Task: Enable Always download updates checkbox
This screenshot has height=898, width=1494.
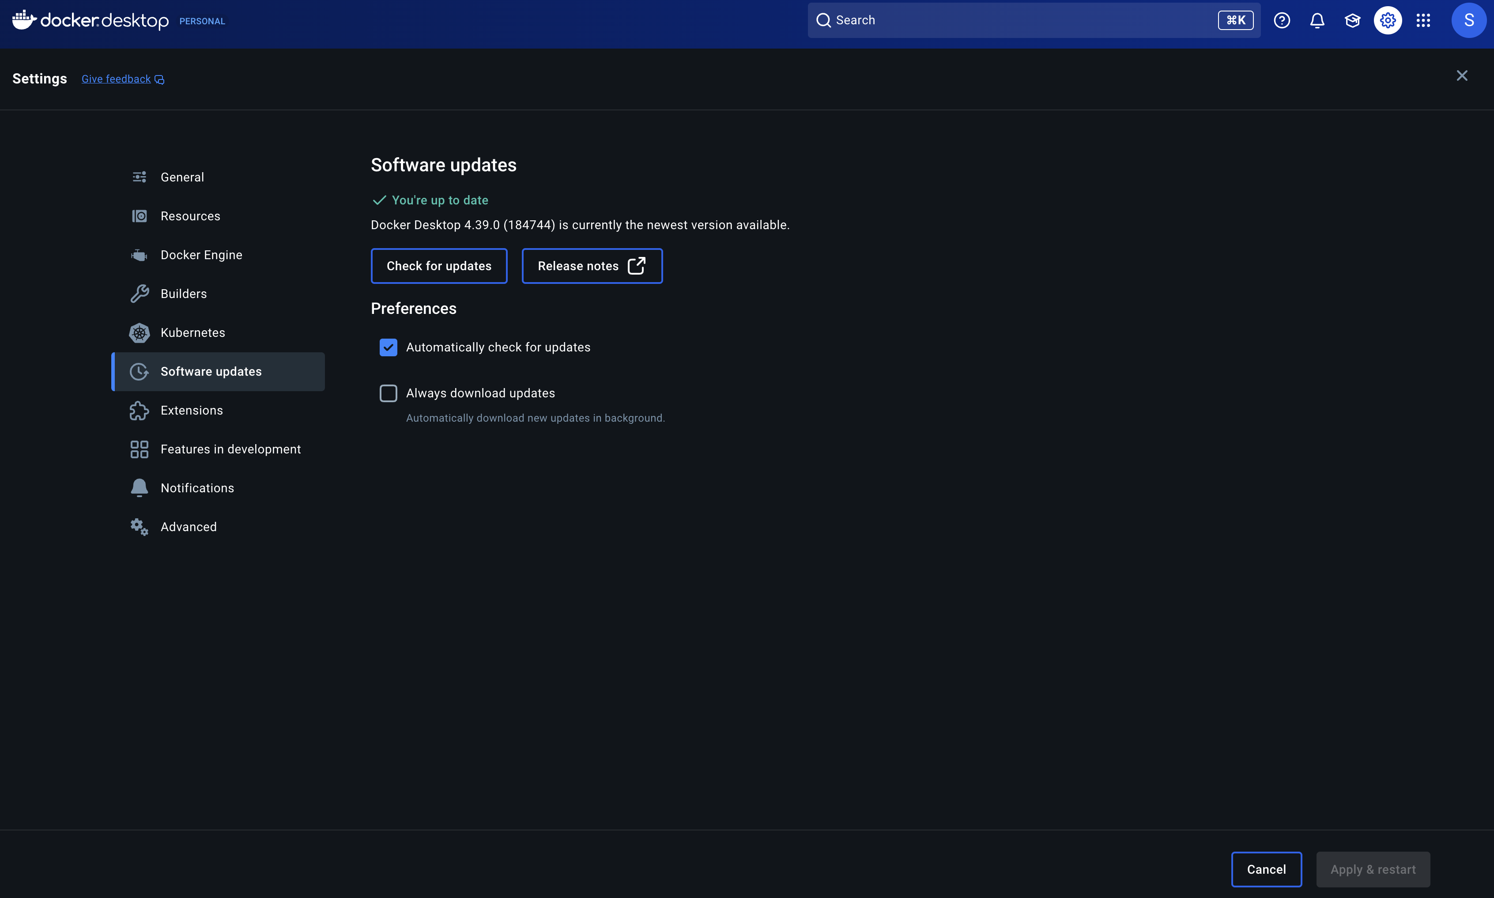Action: pyautogui.click(x=389, y=393)
